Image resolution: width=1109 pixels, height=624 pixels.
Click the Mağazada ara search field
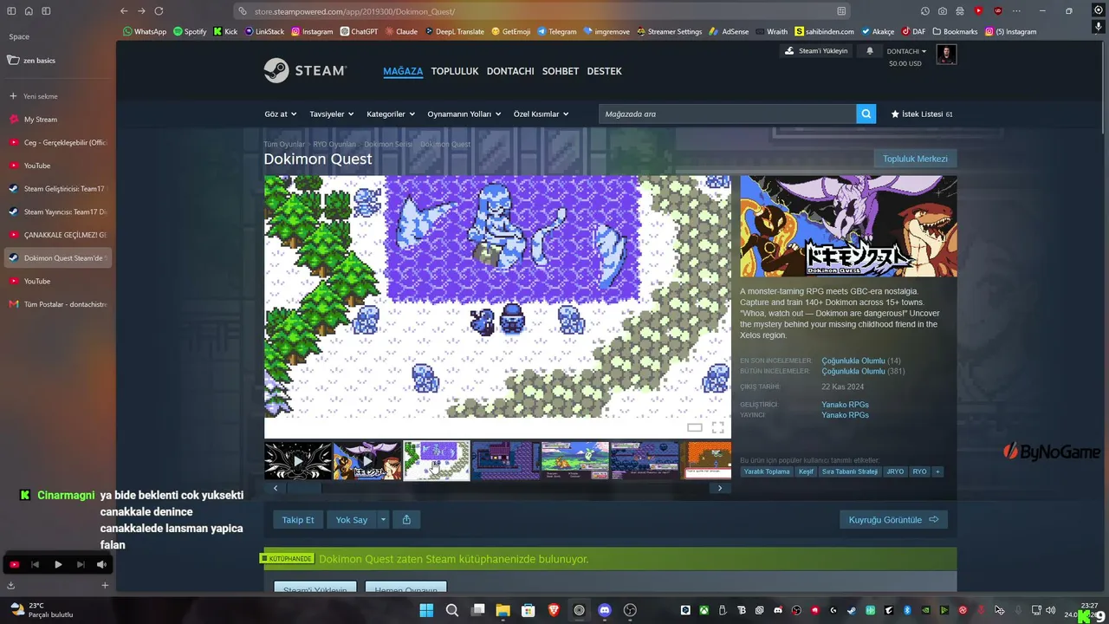727,114
